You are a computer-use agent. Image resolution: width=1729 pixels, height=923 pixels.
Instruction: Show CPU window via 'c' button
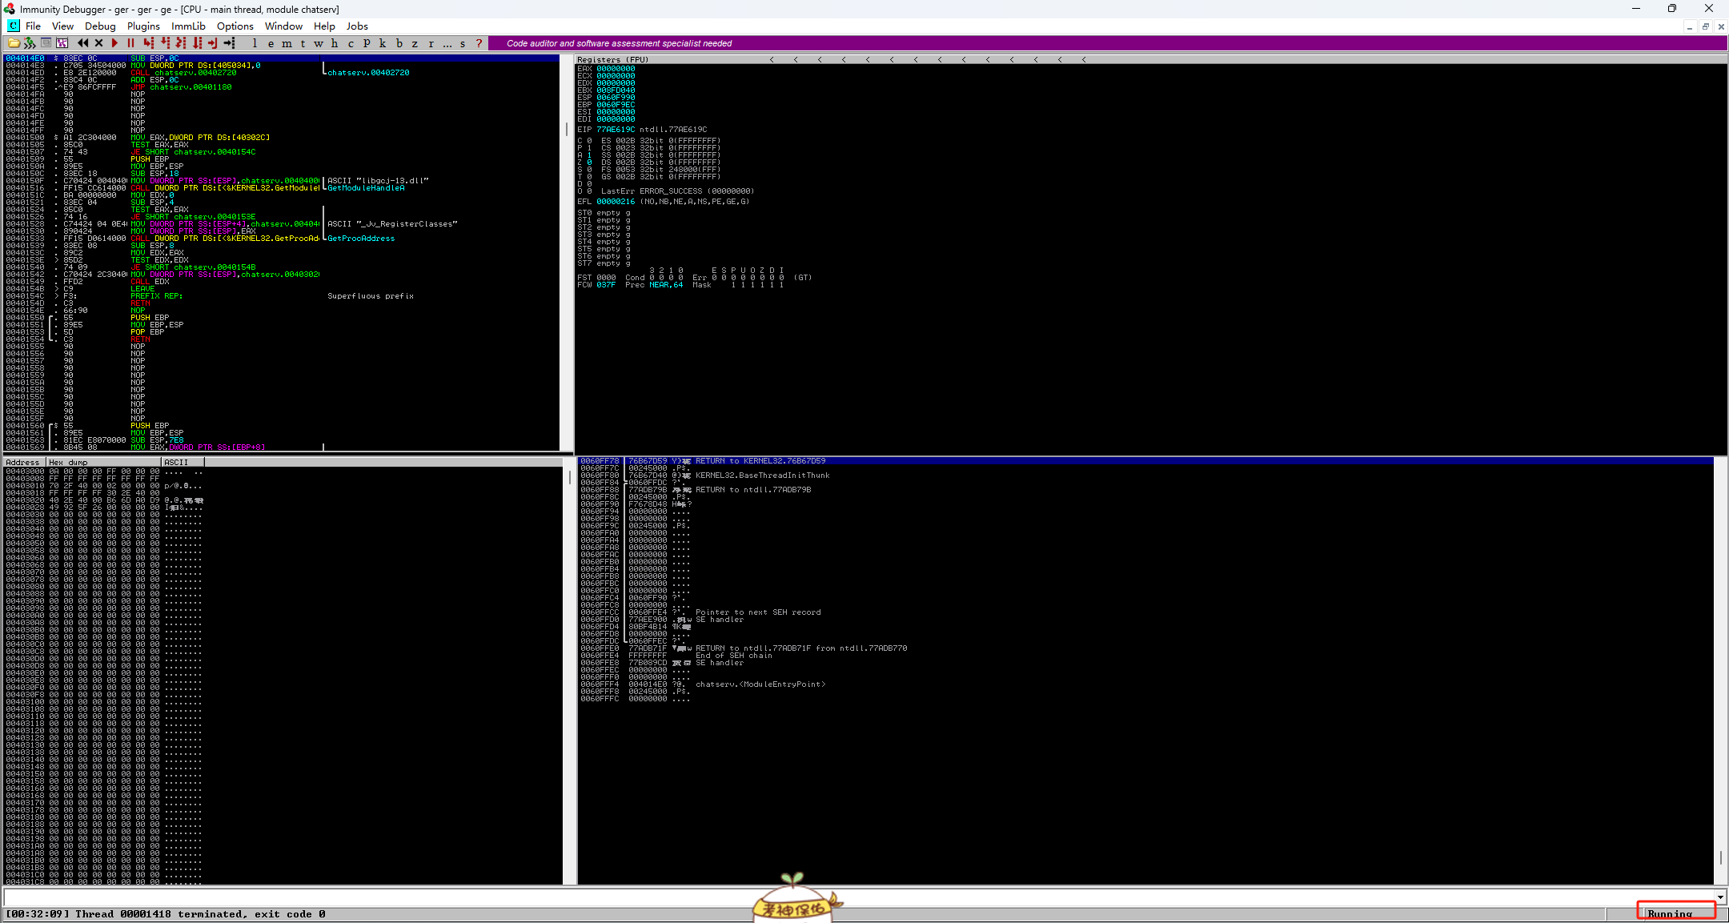(x=351, y=43)
